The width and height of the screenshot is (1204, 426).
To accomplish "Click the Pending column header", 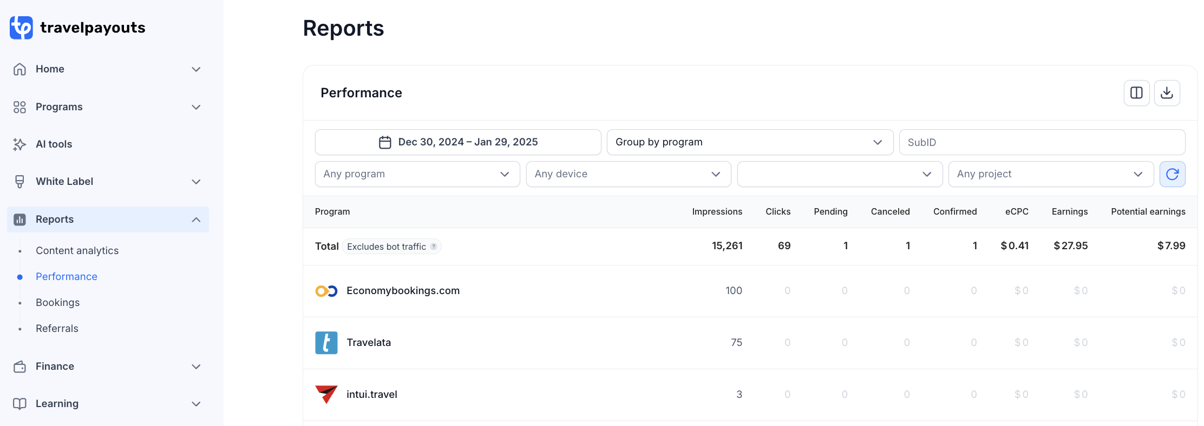I will 830,212.
